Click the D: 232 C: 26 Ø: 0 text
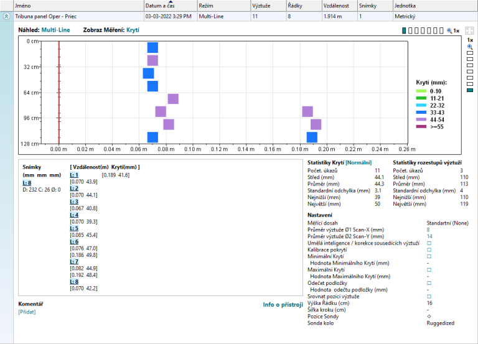 coord(42,190)
